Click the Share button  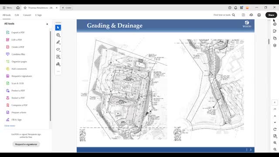[x=271, y=15]
